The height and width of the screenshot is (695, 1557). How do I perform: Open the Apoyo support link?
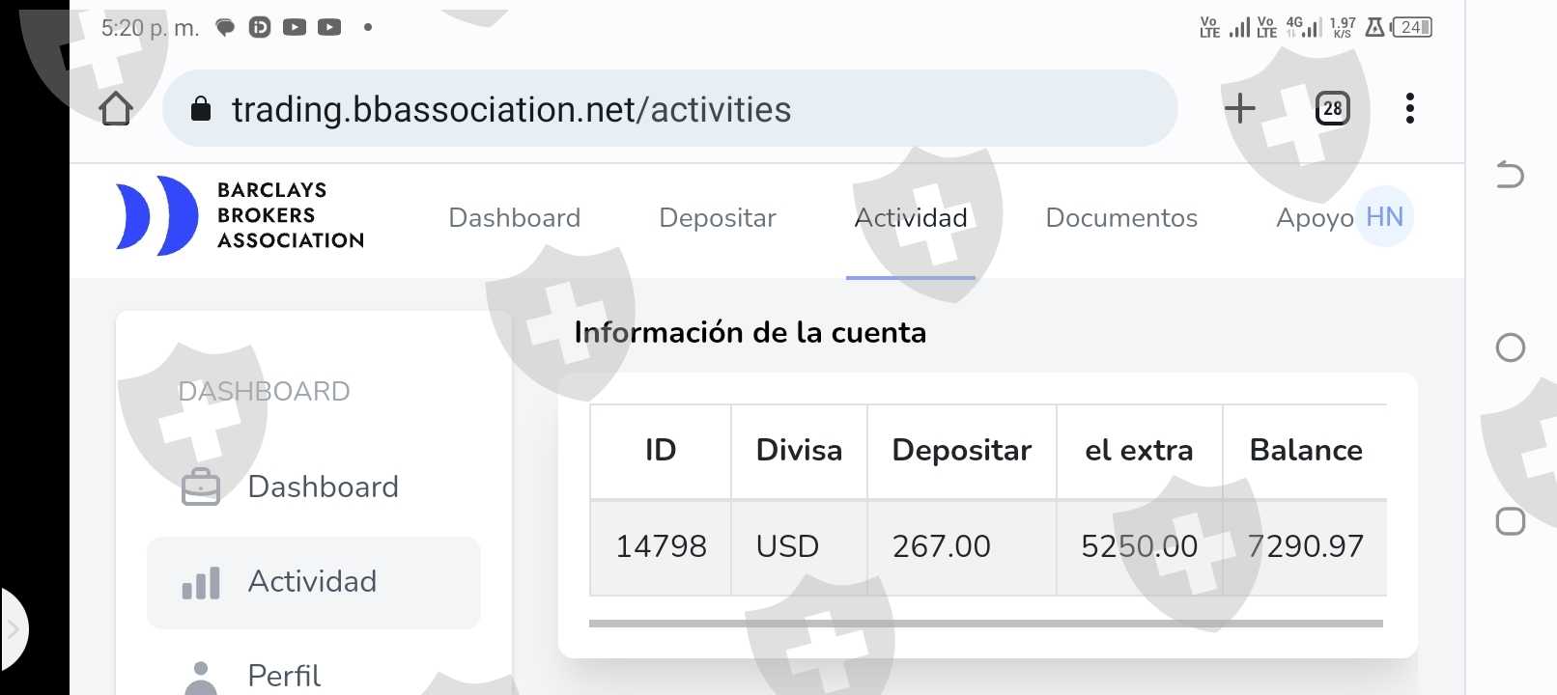(x=1314, y=218)
